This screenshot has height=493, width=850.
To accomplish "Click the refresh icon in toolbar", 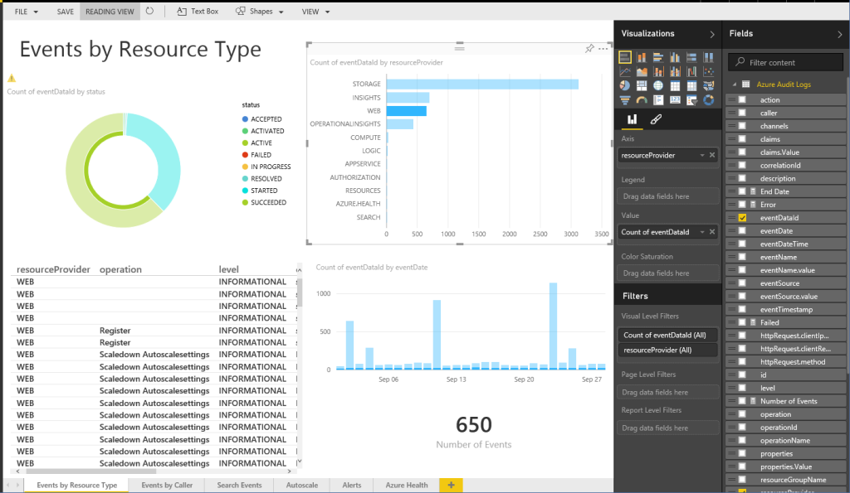I will tap(149, 12).
